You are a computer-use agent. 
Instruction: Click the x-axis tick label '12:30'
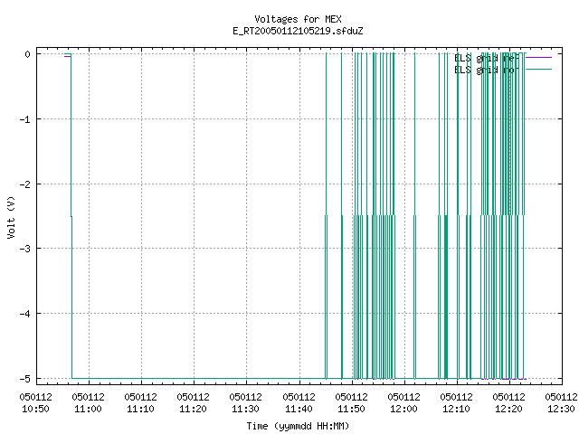[x=561, y=409]
